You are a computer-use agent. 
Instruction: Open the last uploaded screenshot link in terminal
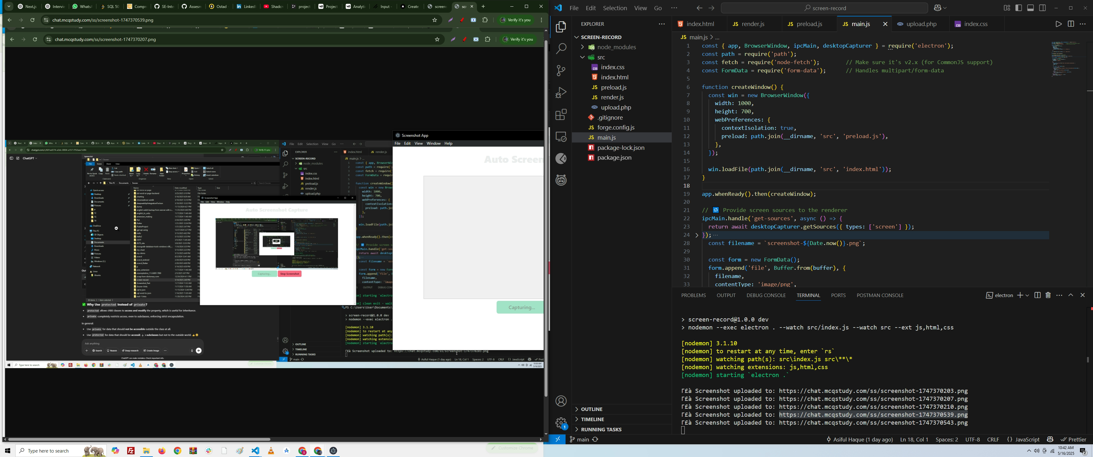click(873, 423)
